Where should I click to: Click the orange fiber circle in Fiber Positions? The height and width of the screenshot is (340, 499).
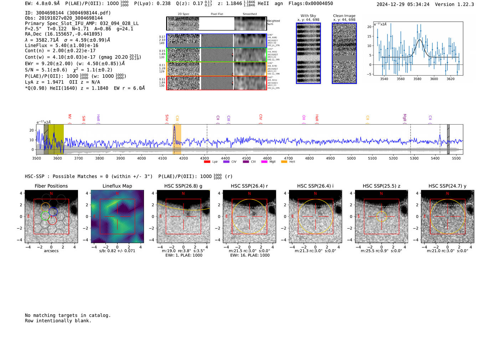(45, 207)
